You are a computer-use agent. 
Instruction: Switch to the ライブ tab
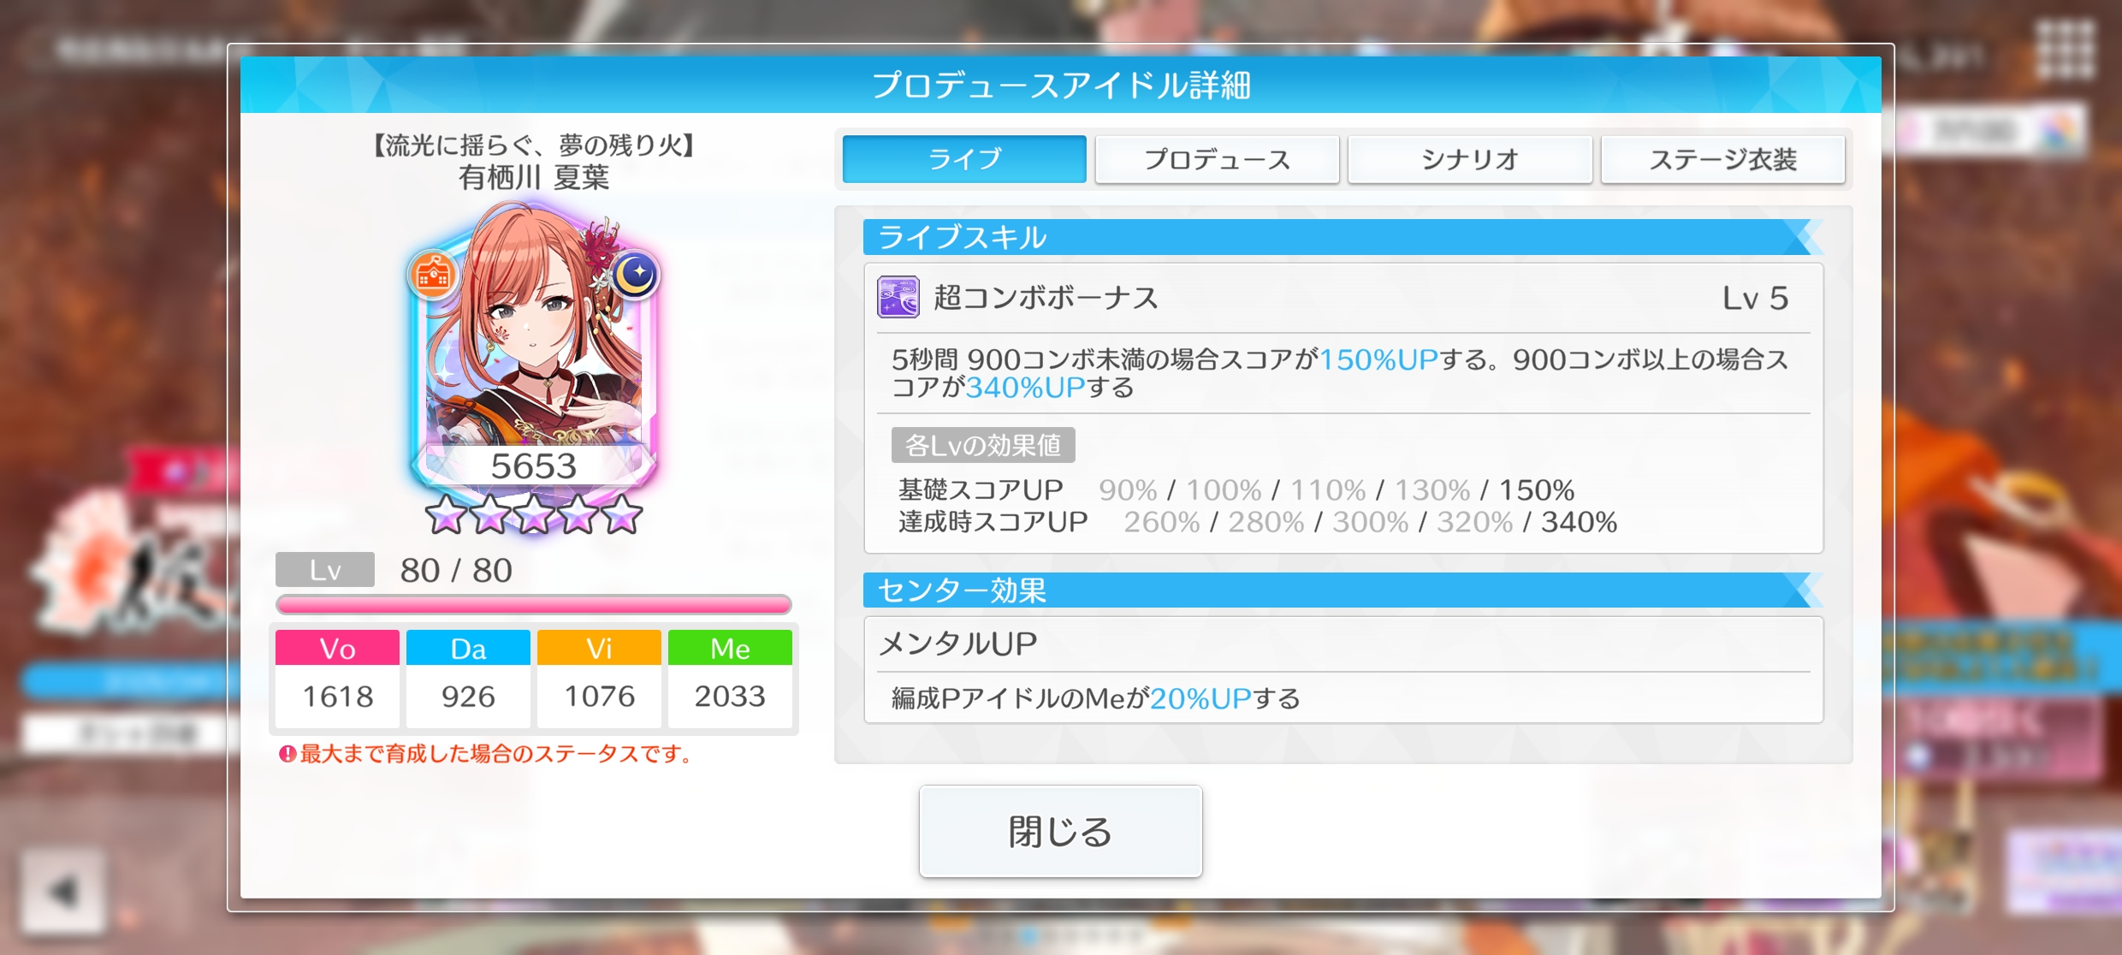tap(964, 159)
